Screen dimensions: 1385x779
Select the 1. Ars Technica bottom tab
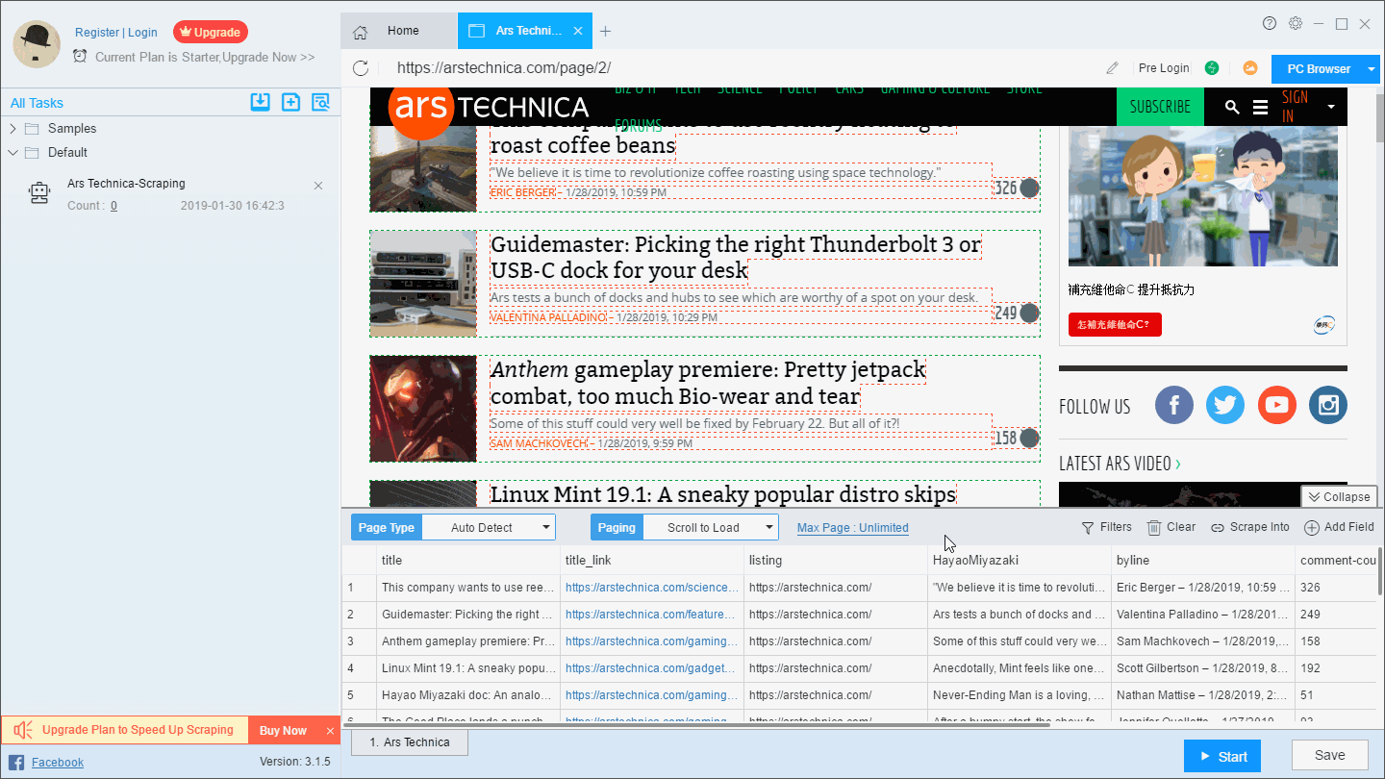(x=410, y=741)
